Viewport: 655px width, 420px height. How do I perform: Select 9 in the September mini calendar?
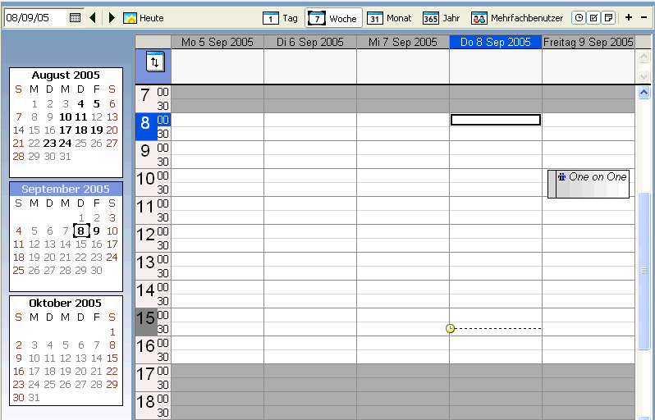pyautogui.click(x=97, y=231)
